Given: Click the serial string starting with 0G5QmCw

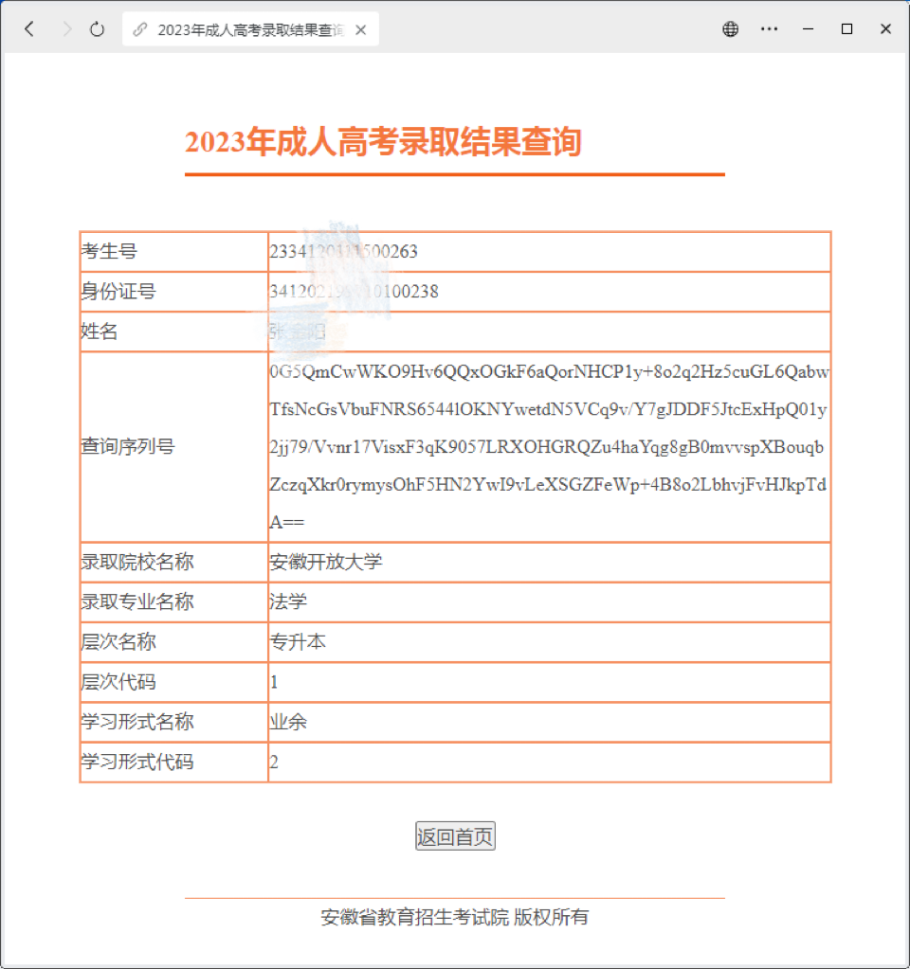Looking at the screenshot, I should 550,447.
